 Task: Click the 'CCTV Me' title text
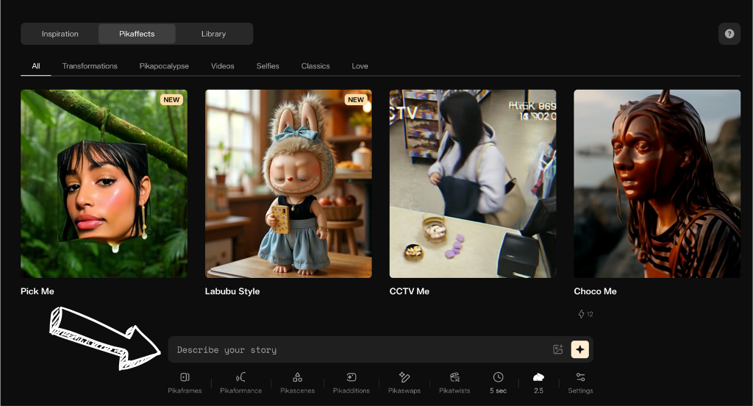pyautogui.click(x=409, y=291)
